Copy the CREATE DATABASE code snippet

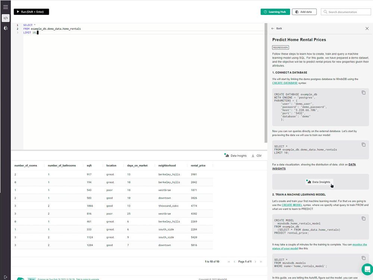(364, 93)
